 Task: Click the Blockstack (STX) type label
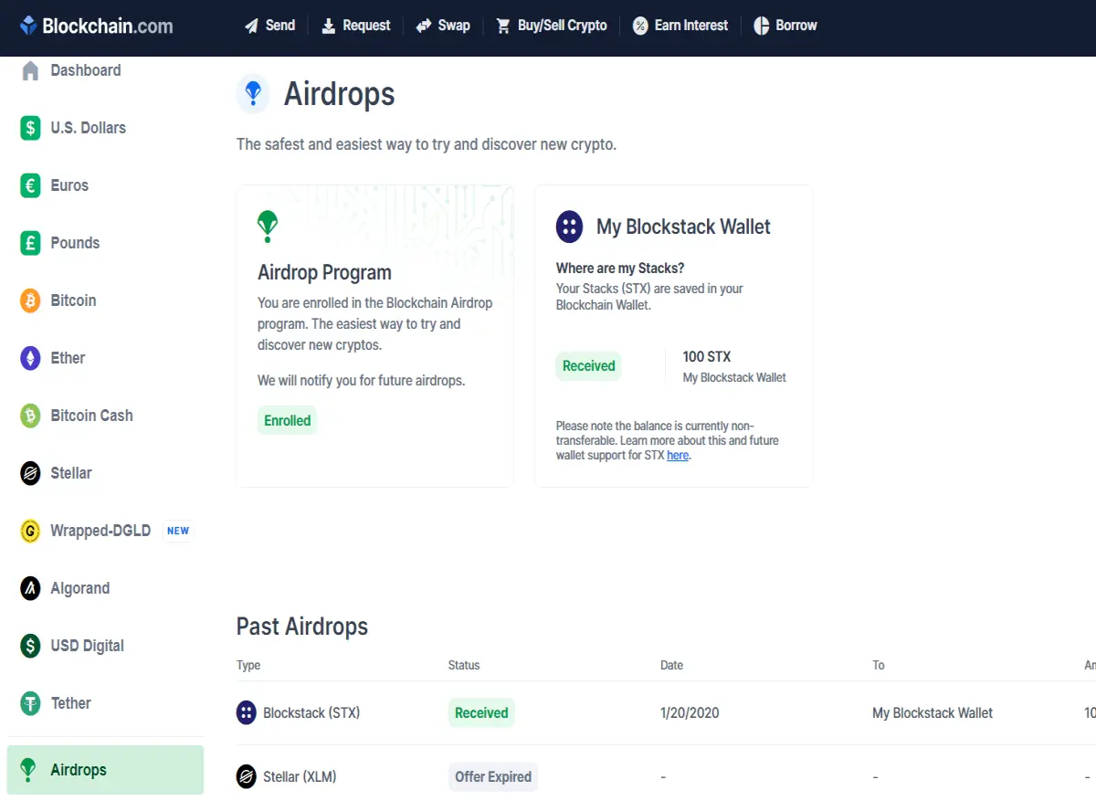click(311, 712)
